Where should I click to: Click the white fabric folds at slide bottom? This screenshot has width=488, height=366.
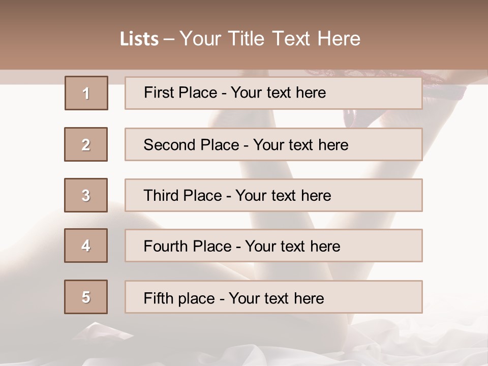pos(243,349)
